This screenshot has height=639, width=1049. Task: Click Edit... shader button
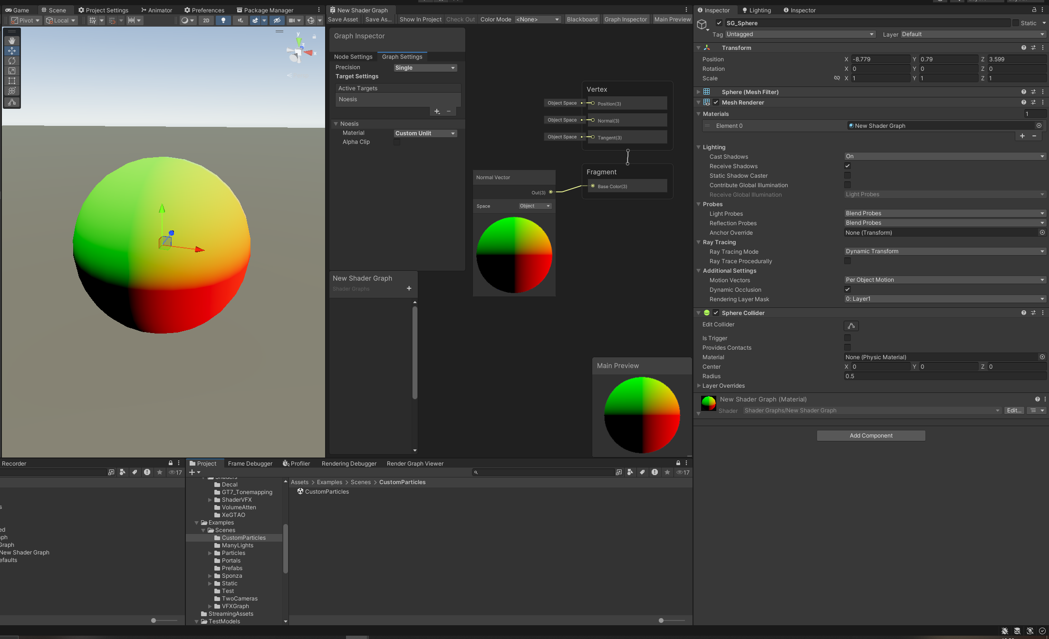point(1014,410)
